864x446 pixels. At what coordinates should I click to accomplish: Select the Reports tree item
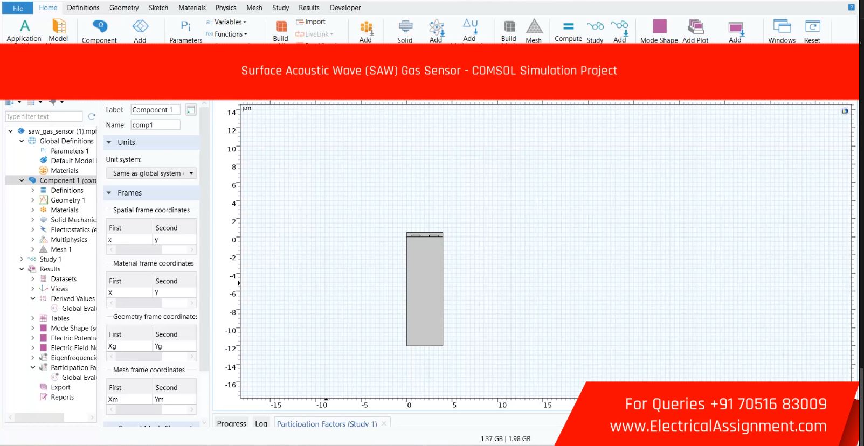point(62,397)
